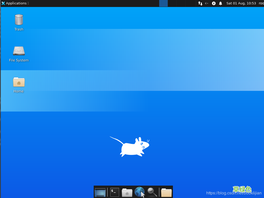Switch to the second workspace

pos(172,3)
